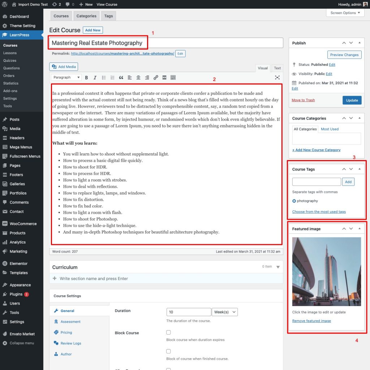Enter distraction-free writing mode
The image size is (370, 370).
tap(277, 77)
